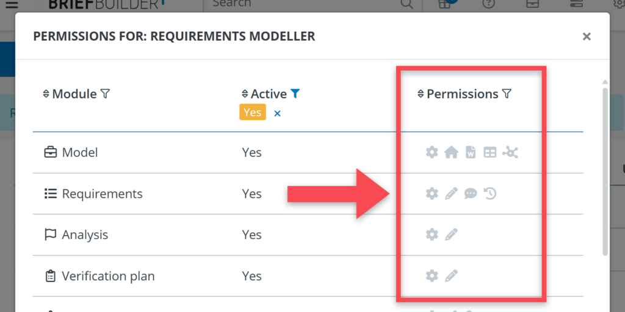Open the Active column filter funnel
The width and height of the screenshot is (625, 312).
(295, 94)
